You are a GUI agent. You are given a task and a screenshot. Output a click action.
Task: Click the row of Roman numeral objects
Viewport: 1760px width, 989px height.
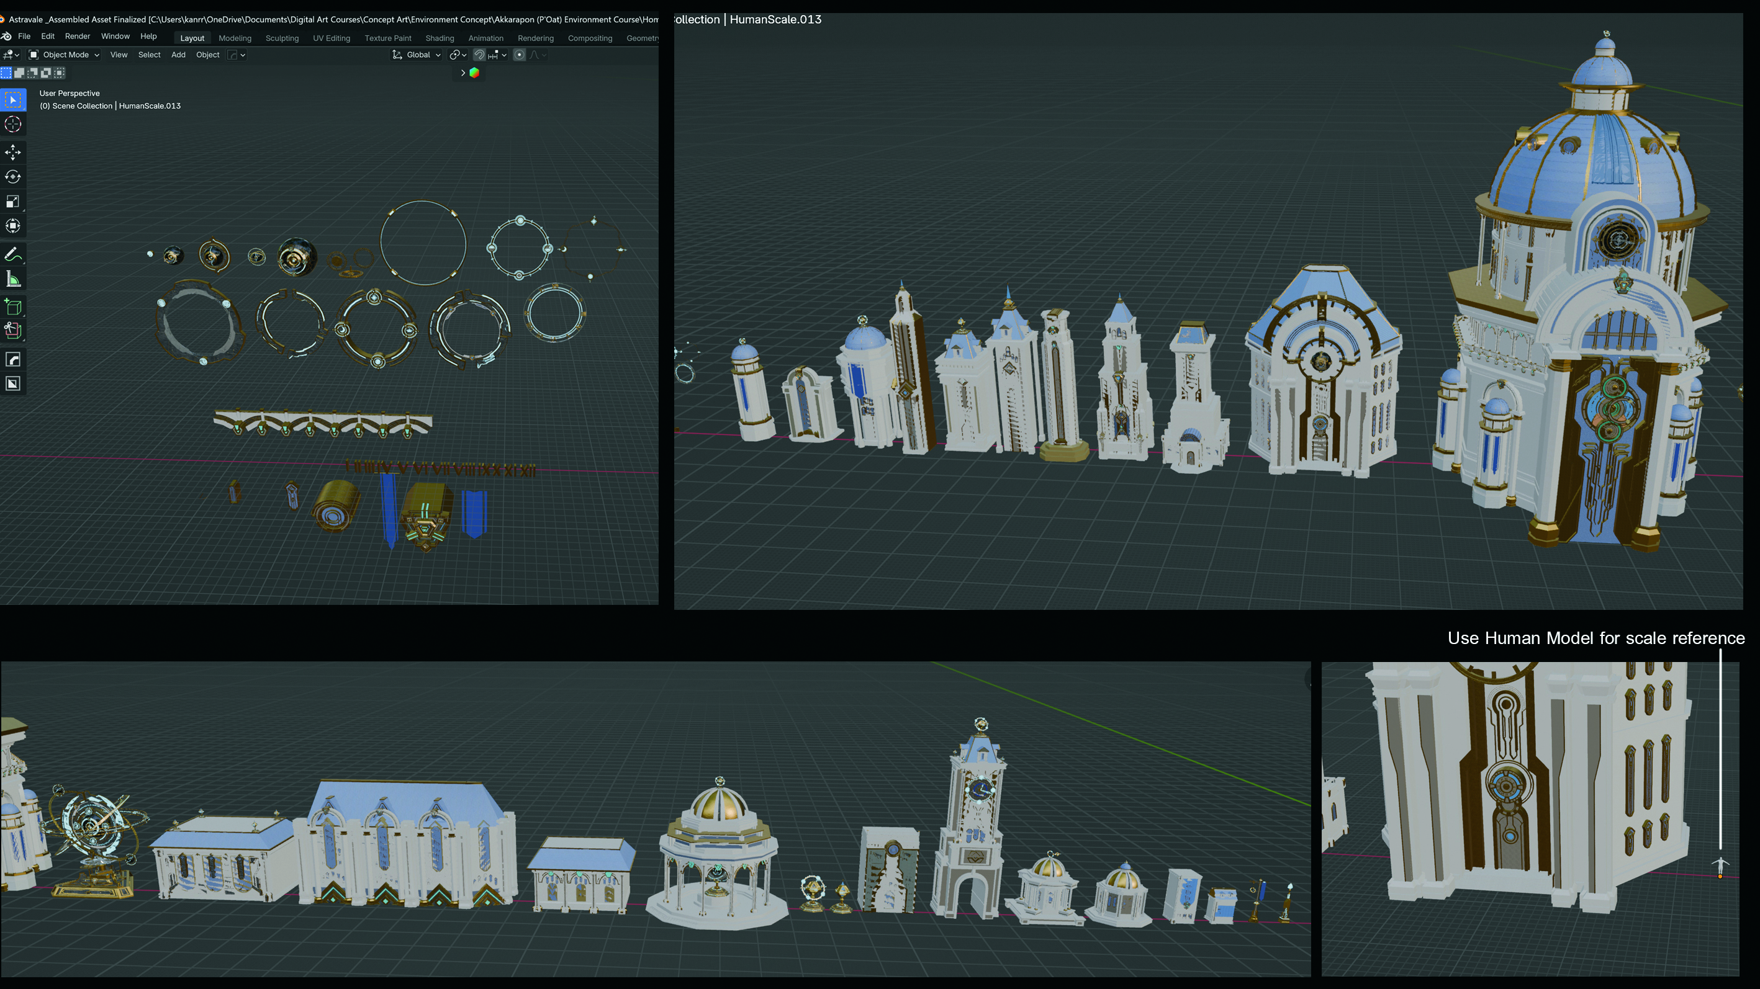[441, 468]
